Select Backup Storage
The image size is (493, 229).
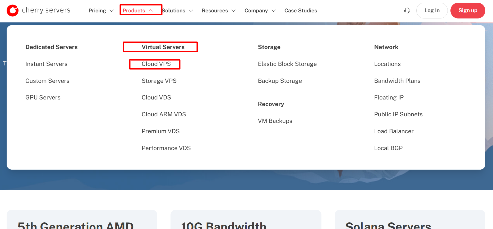pos(280,81)
